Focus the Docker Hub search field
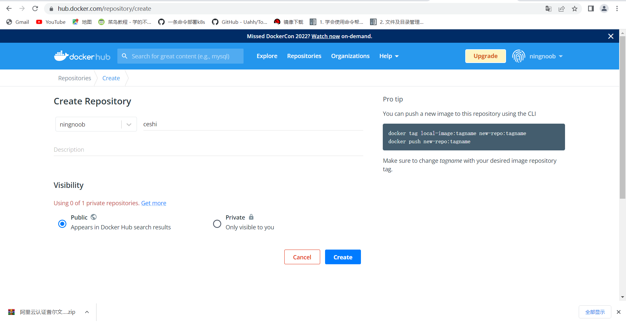This screenshot has width=626, height=322. pos(180,56)
